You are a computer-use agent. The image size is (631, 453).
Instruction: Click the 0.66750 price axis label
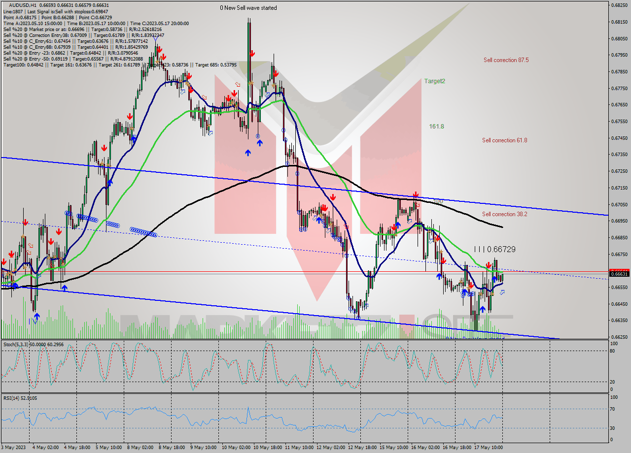pyautogui.click(x=620, y=254)
